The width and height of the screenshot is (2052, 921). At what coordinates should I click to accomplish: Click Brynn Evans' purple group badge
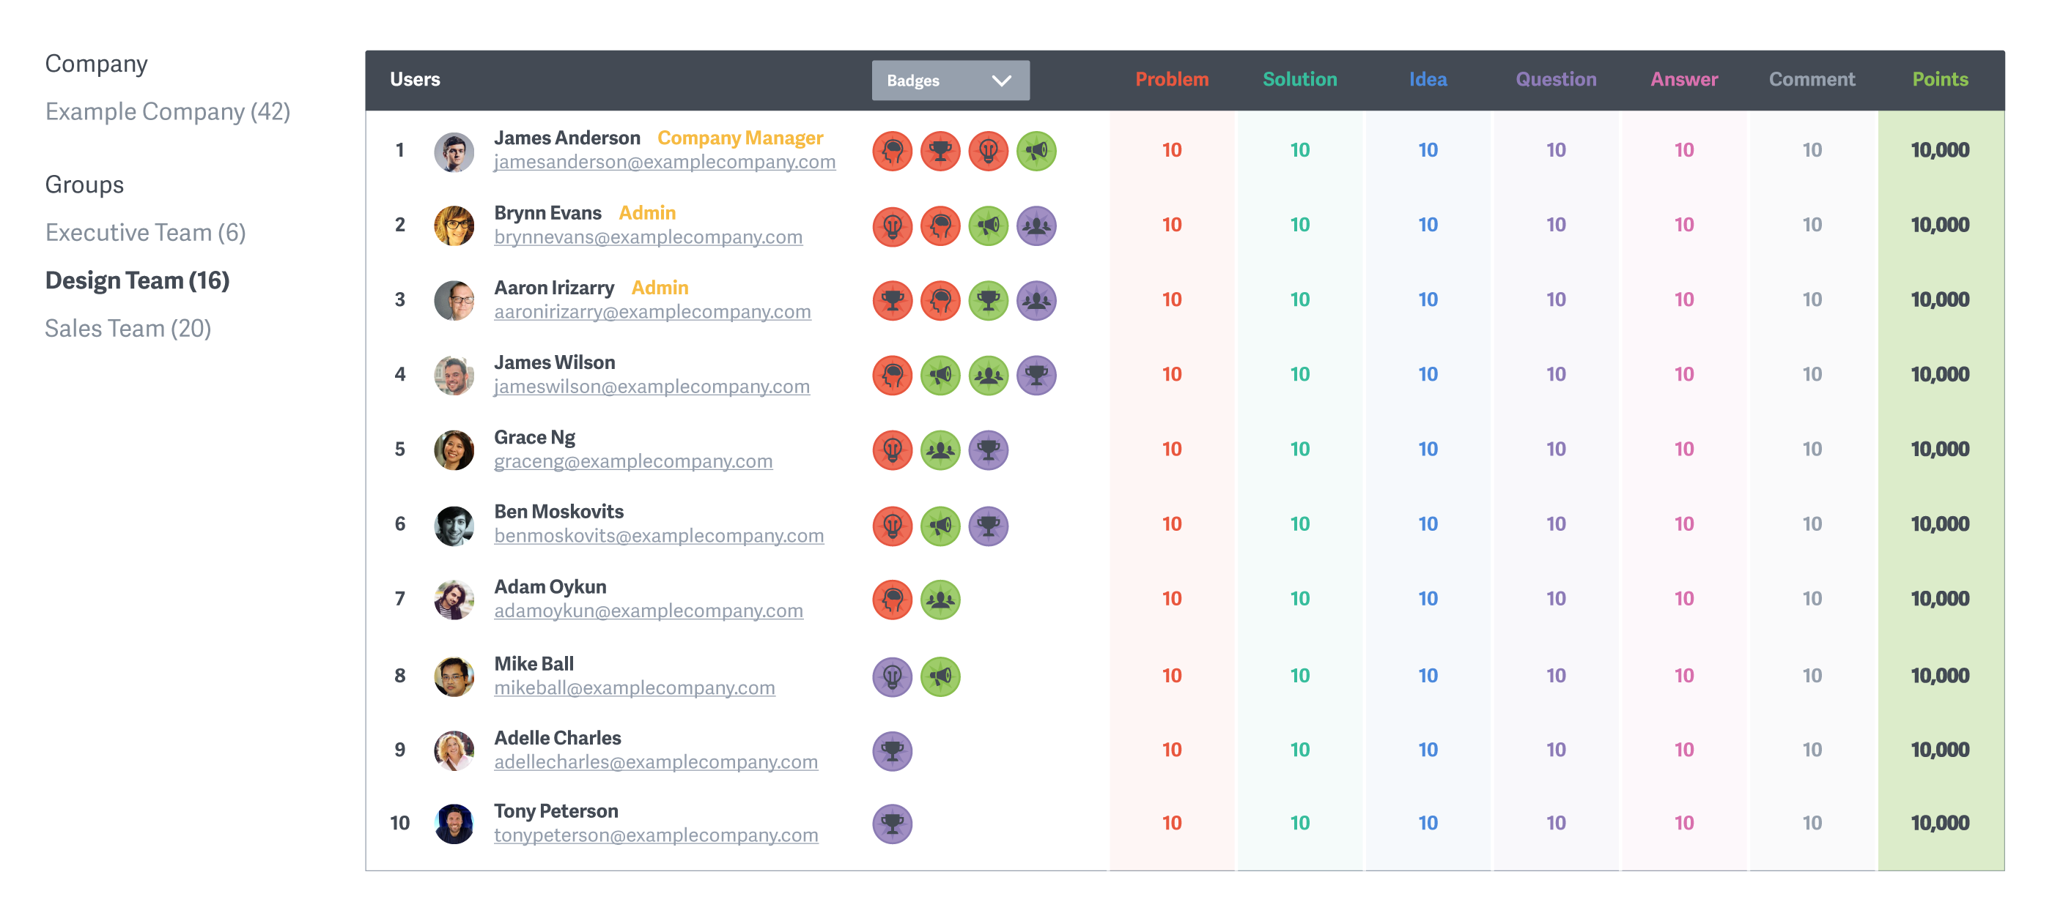[x=1036, y=225]
